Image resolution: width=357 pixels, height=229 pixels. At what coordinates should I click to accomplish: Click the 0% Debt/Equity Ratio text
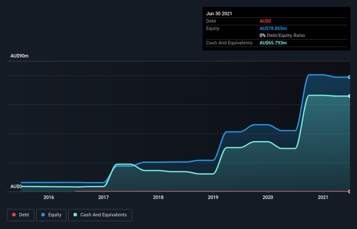click(x=282, y=35)
